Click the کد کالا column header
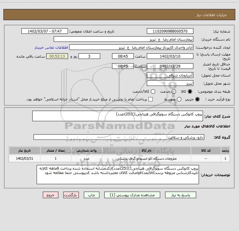This screenshot has height=231, width=239. point(206,150)
